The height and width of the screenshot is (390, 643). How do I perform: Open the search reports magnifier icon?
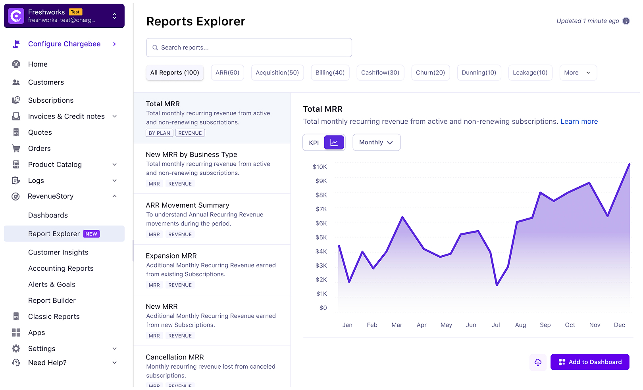pyautogui.click(x=155, y=48)
